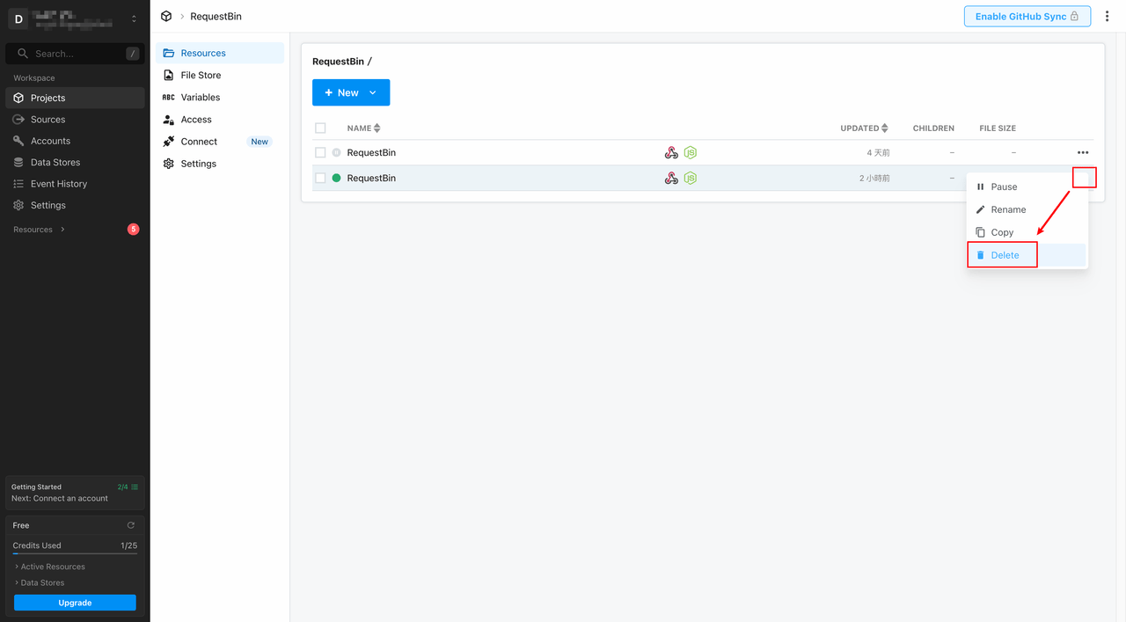Focus the Search input field
This screenshot has height=622, width=1126.
(x=75, y=54)
